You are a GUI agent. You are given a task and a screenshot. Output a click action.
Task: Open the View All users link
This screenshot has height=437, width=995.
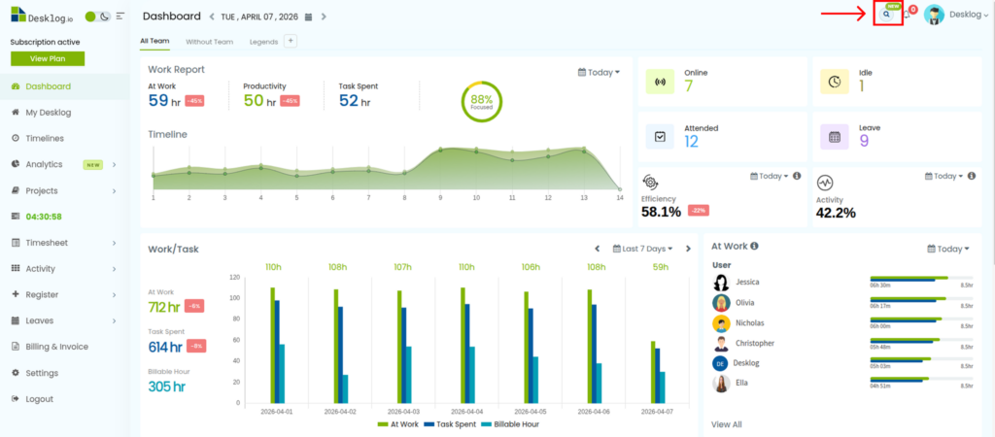pyautogui.click(x=727, y=424)
